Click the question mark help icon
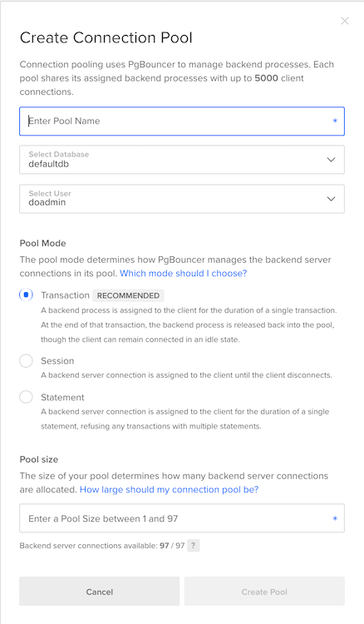 (x=193, y=546)
